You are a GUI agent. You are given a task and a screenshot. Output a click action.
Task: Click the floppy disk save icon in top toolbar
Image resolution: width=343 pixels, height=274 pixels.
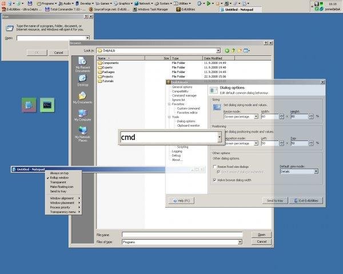click(x=30, y=3)
